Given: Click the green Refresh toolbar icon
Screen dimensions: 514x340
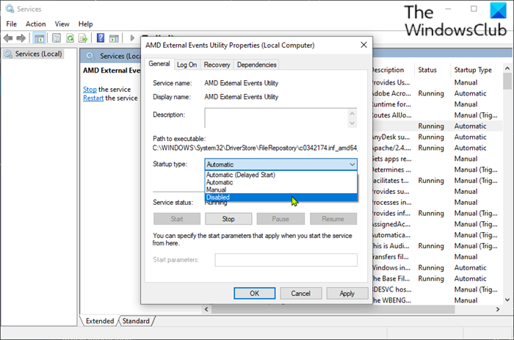Looking at the screenshot, I should pyautogui.click(x=70, y=38).
